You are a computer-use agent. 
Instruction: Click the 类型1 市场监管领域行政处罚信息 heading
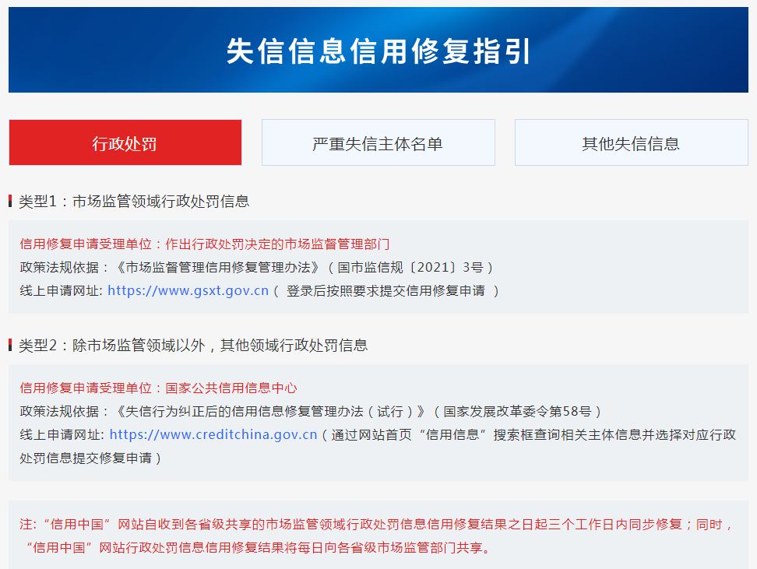pyautogui.click(x=134, y=202)
